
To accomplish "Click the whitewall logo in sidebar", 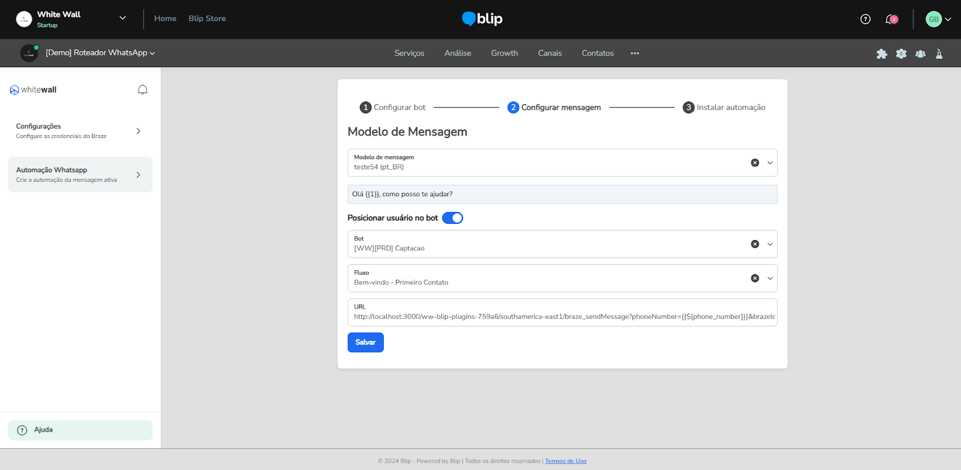I will click(x=33, y=90).
